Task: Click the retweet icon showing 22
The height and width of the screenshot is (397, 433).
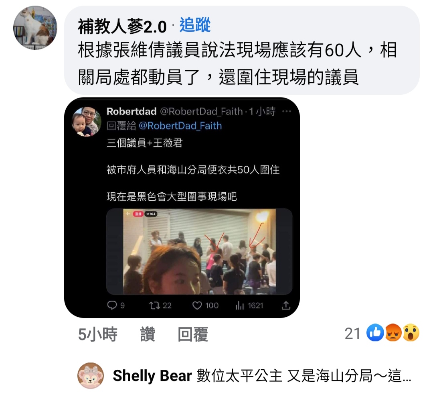Action: 154,305
